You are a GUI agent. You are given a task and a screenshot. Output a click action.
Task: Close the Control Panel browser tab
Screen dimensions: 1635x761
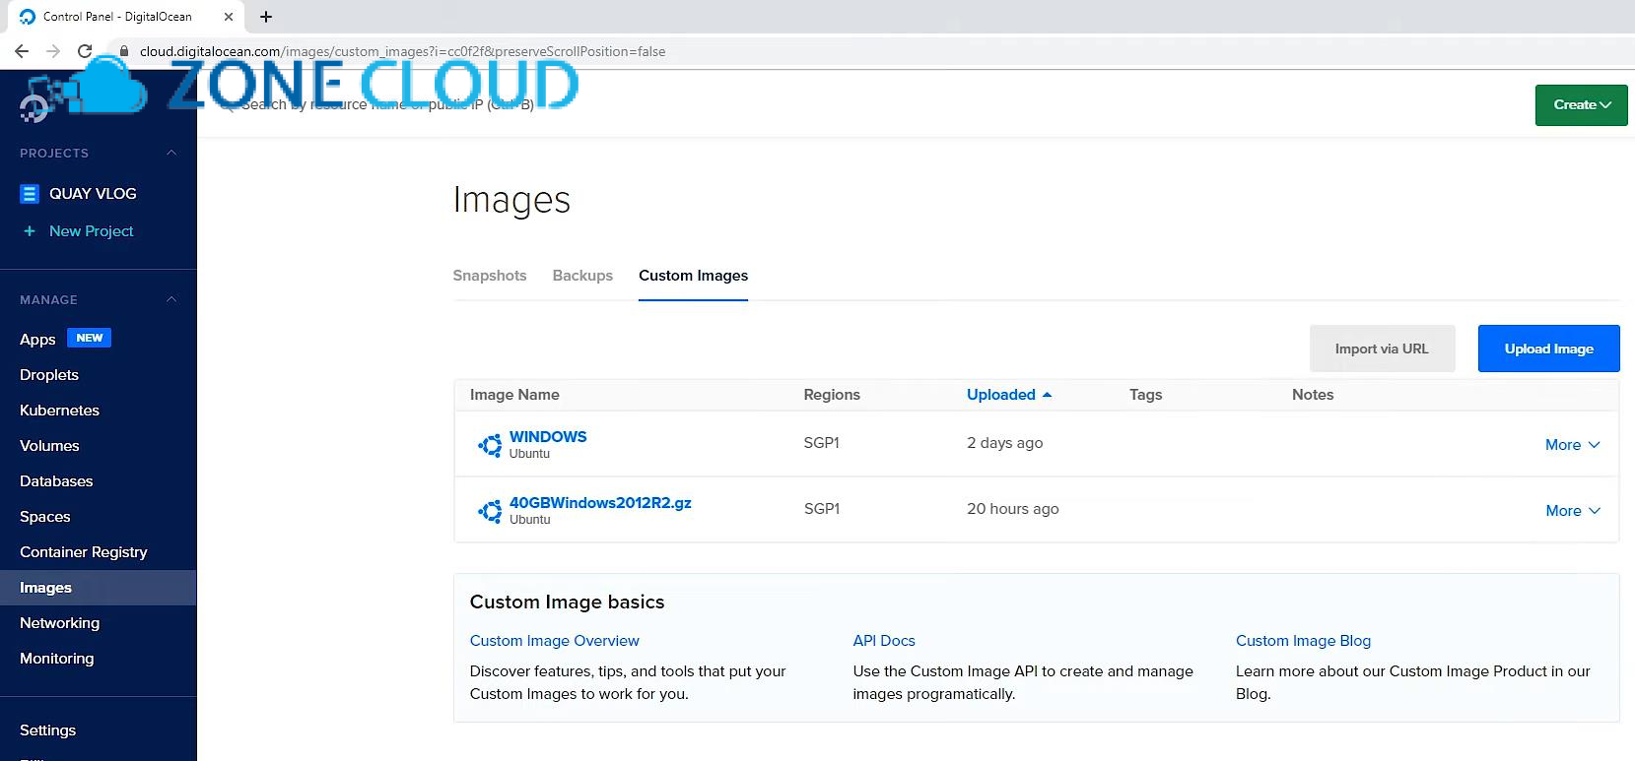pos(229,17)
